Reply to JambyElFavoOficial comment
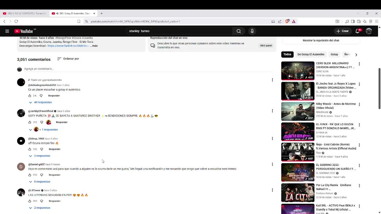The height and width of the screenshot is (214, 381). tap(62, 122)
